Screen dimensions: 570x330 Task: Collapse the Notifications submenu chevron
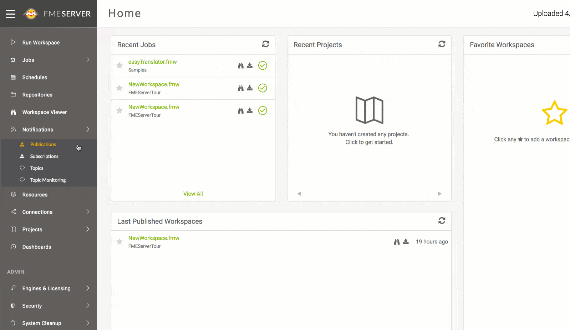(x=88, y=129)
